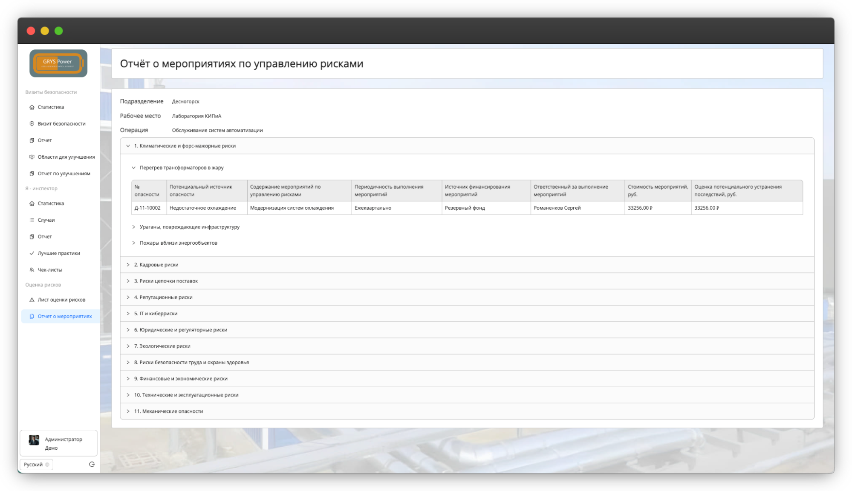Click the Администратор Демо profile avatar
852x491 pixels.
point(34,440)
